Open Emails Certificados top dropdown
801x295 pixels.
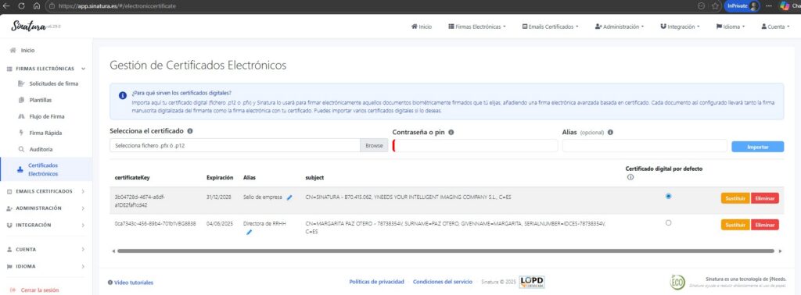[550, 27]
